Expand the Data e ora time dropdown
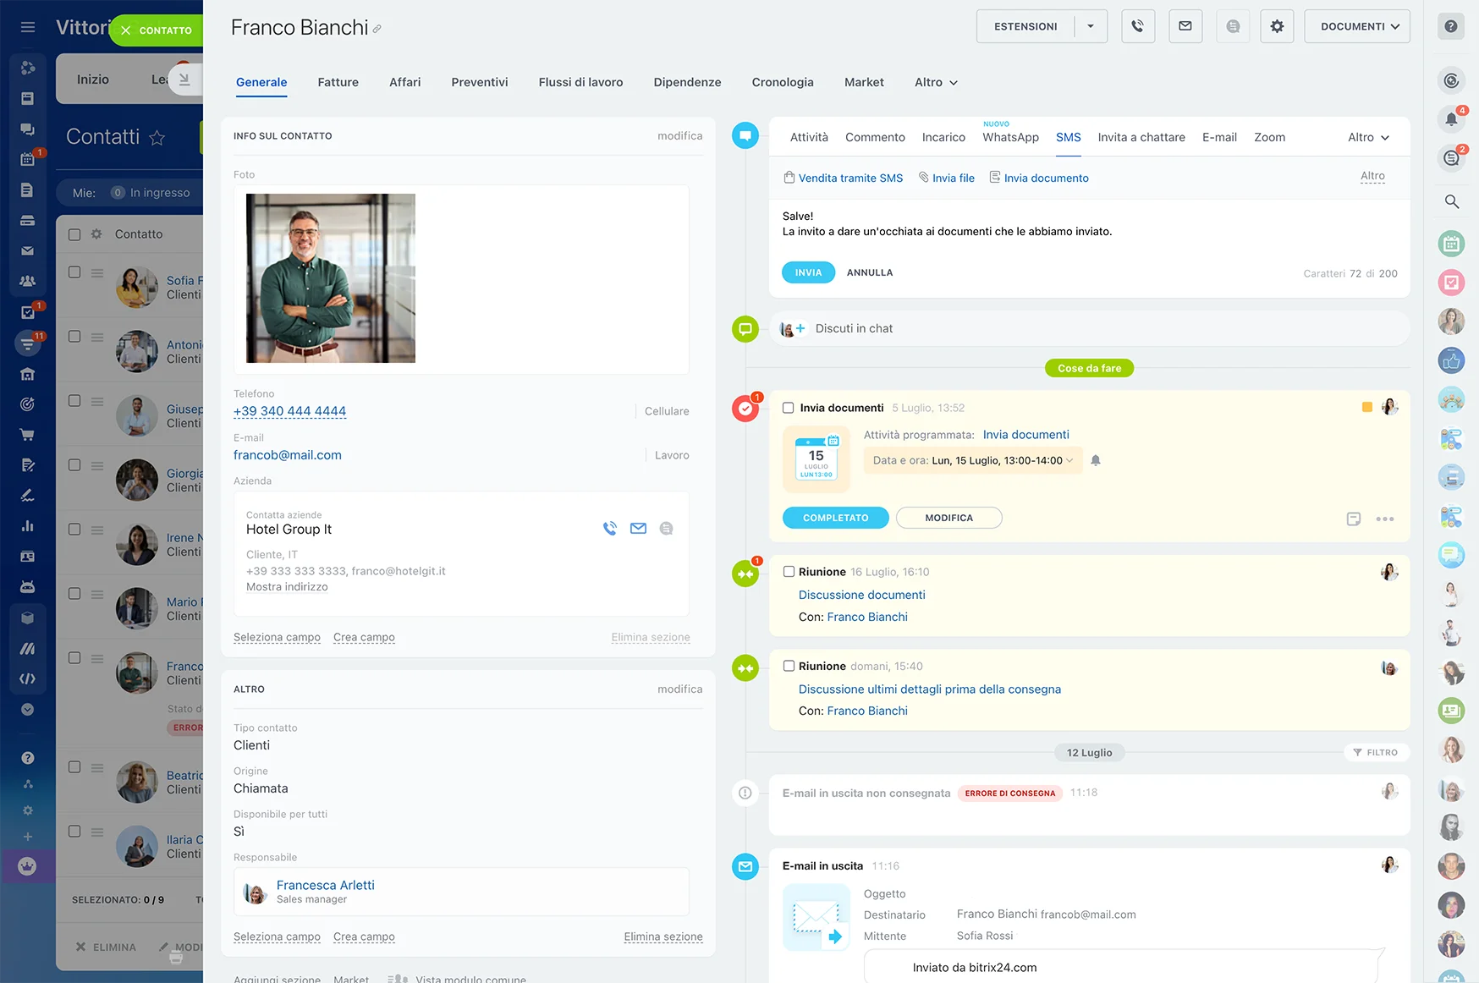 tap(1069, 461)
